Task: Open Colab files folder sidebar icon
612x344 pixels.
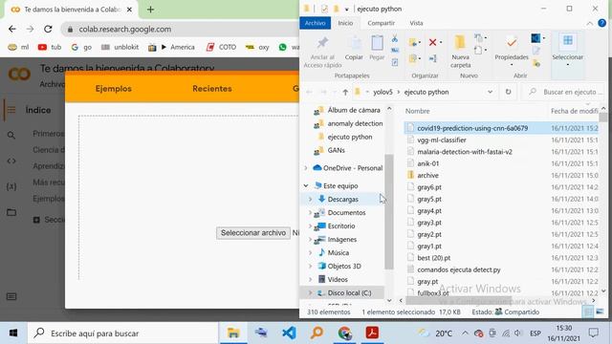Action: tap(11, 212)
